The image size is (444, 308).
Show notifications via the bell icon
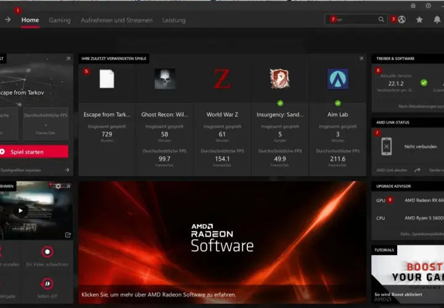pyautogui.click(x=437, y=20)
